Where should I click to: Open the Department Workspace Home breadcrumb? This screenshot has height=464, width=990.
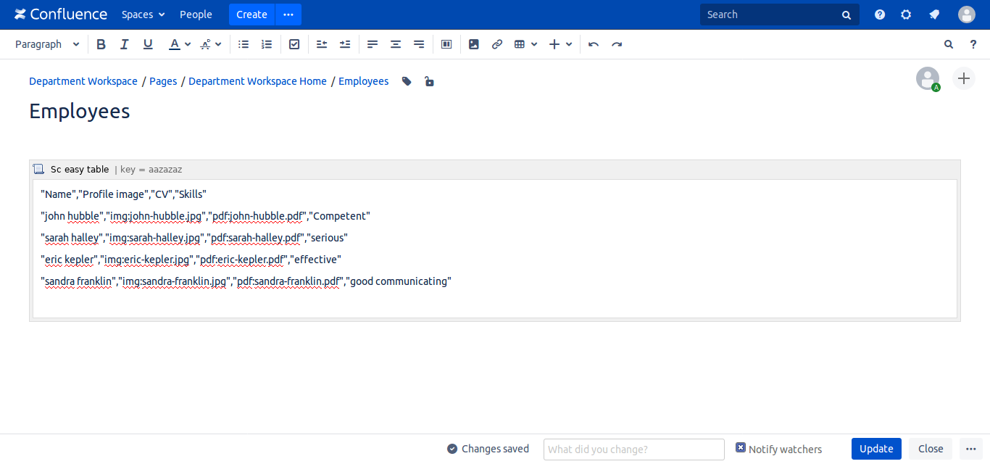[257, 81]
